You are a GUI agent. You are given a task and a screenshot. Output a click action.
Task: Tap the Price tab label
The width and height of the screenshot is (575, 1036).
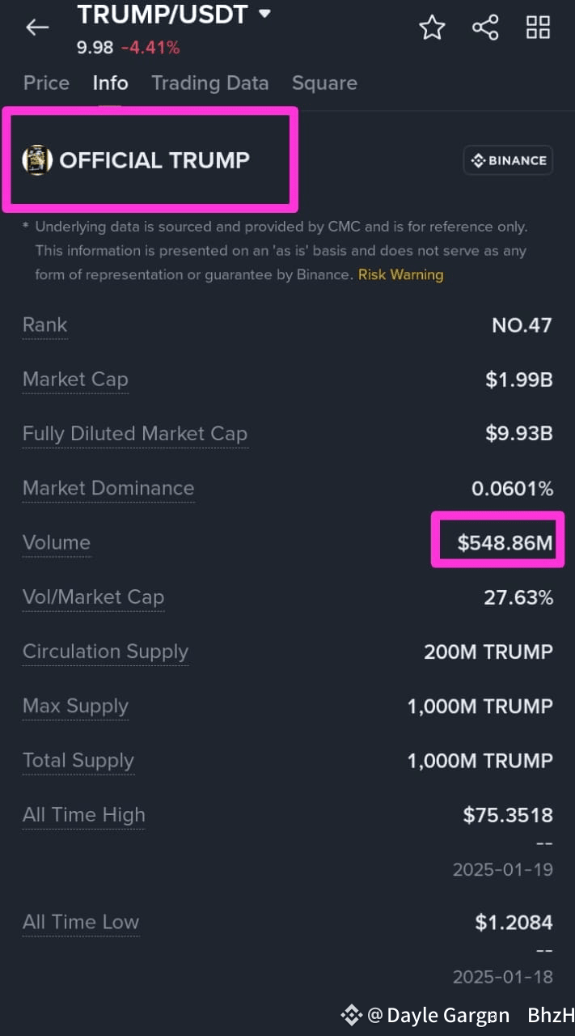[x=46, y=83]
